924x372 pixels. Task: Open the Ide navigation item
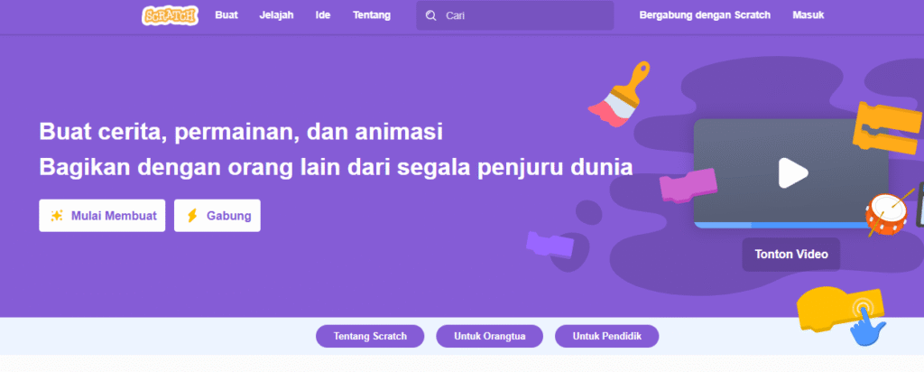coord(323,15)
